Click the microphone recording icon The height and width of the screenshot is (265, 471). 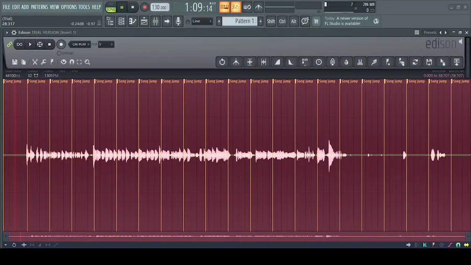(x=178, y=21)
